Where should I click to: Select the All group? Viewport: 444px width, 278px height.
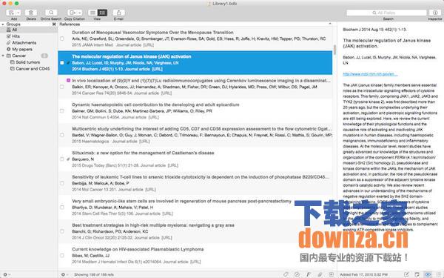29,30
